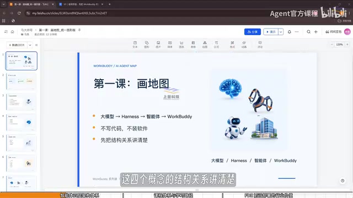The width and height of the screenshot is (353, 198).
Task: Select slide 4 thumbnail
Action: tap(22, 122)
